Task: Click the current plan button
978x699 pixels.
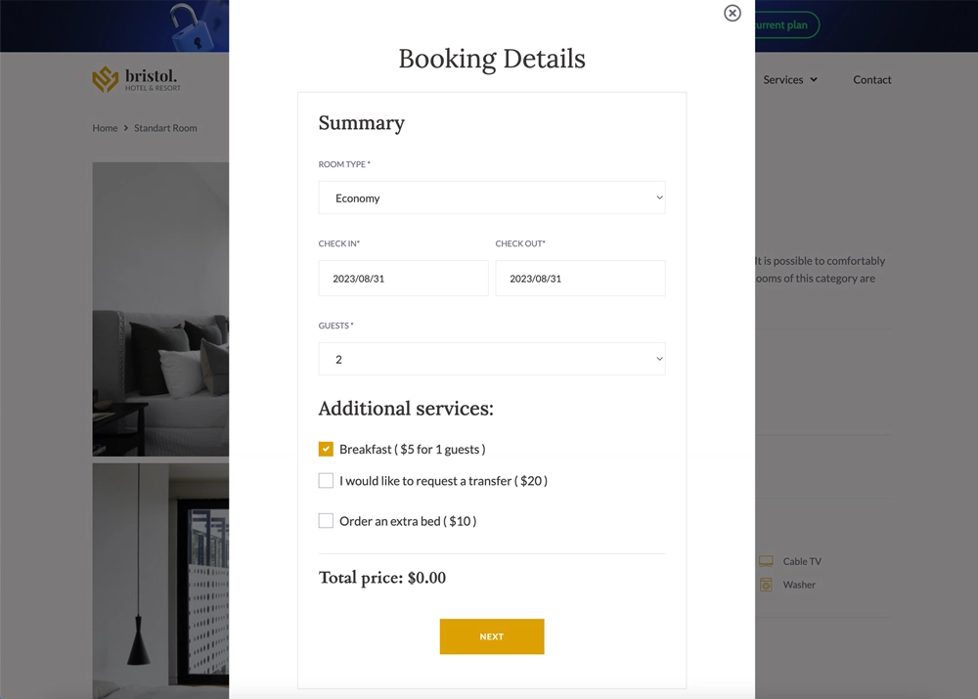Action: pos(784,25)
